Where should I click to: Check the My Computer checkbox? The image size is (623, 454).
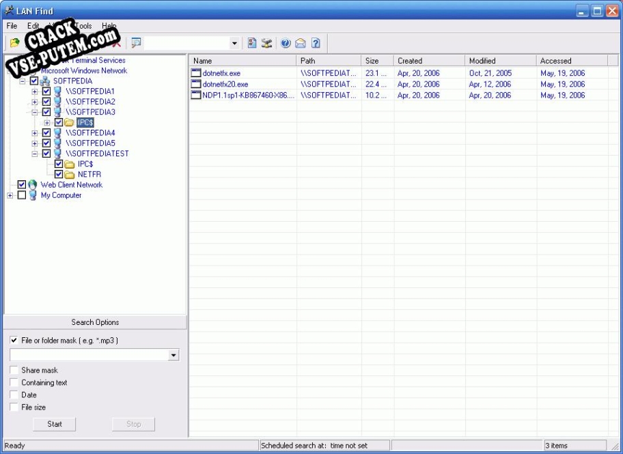pyautogui.click(x=21, y=195)
